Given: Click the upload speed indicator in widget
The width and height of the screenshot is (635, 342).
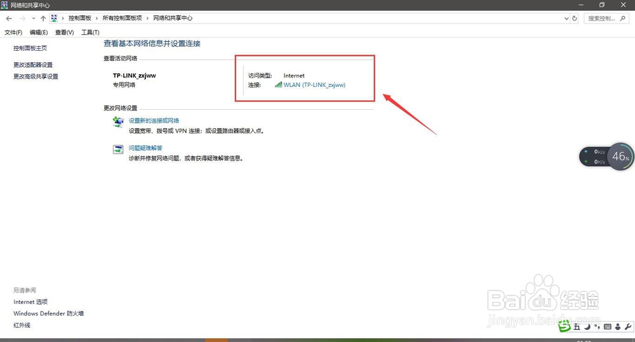Looking at the screenshot, I should tap(596, 152).
